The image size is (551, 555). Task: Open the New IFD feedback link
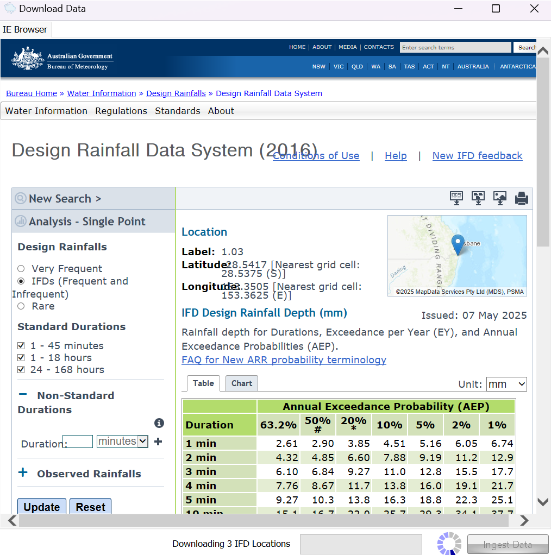477,156
